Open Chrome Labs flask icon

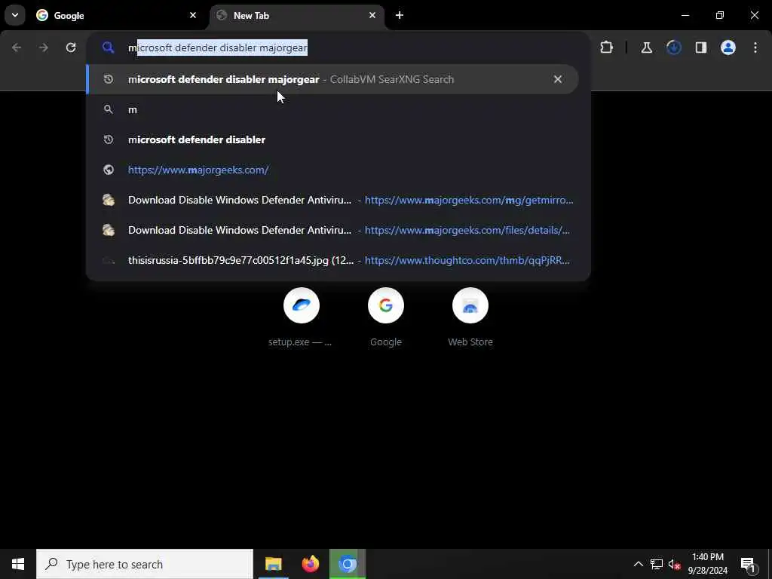(x=646, y=47)
